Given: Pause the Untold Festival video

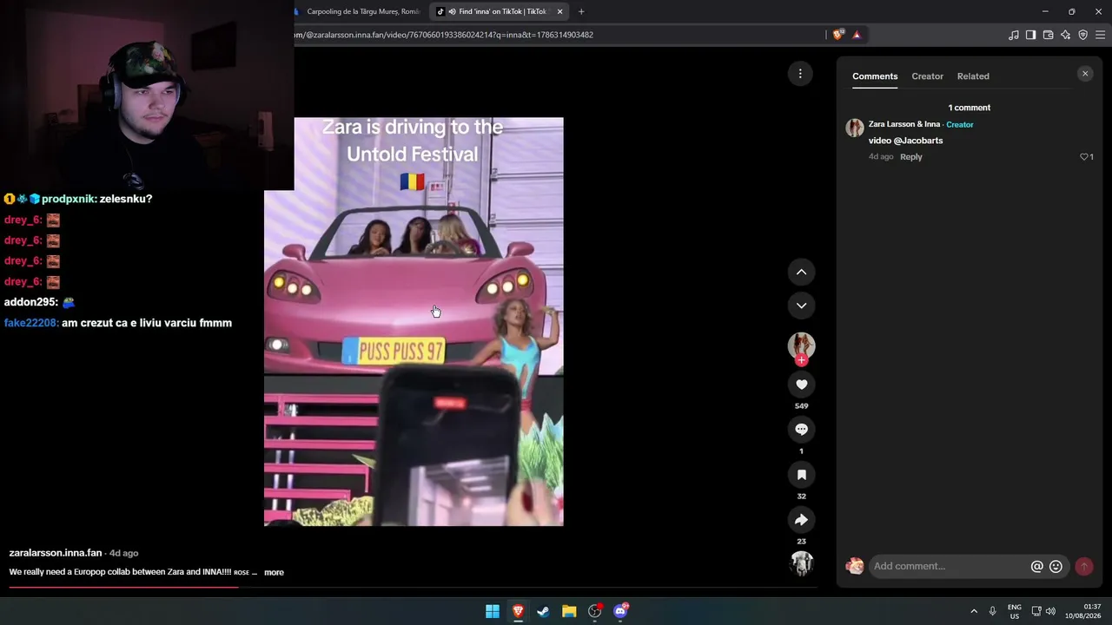Looking at the screenshot, I should 414,322.
